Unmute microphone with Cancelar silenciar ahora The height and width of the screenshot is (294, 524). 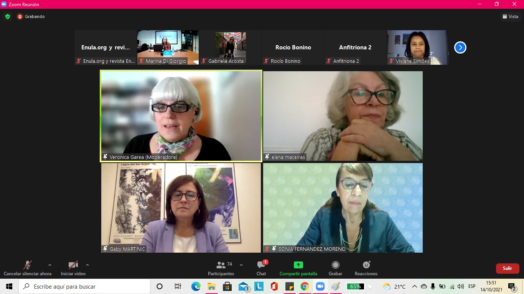coord(27,268)
